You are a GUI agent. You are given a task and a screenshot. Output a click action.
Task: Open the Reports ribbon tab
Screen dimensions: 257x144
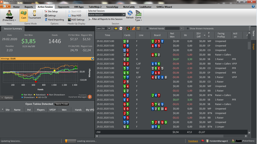click(29, 7)
